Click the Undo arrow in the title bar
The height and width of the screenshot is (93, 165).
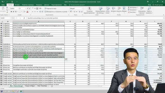tap(3, 2)
